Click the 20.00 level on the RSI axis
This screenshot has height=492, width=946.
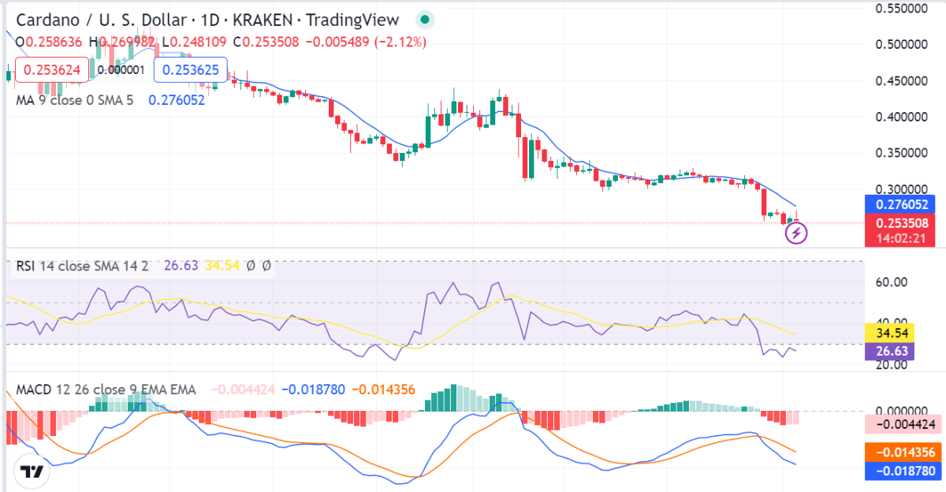coord(893,364)
